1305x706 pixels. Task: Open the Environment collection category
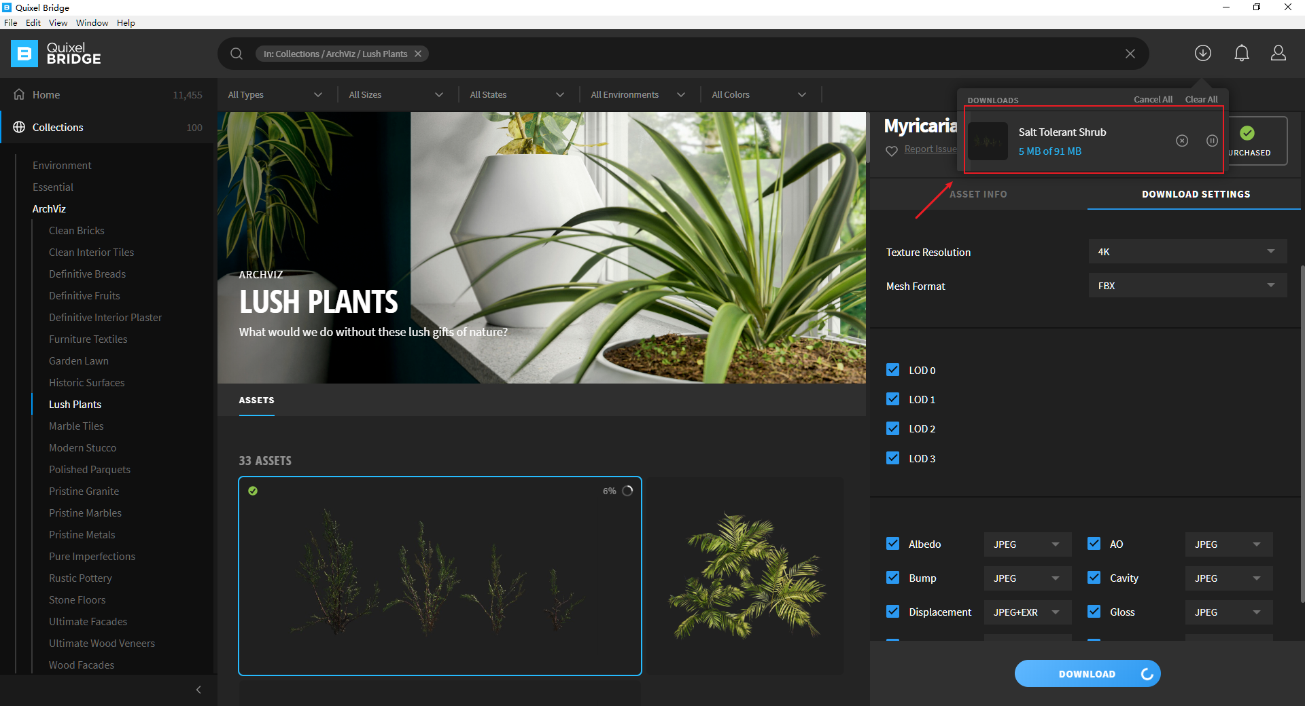[62, 166]
